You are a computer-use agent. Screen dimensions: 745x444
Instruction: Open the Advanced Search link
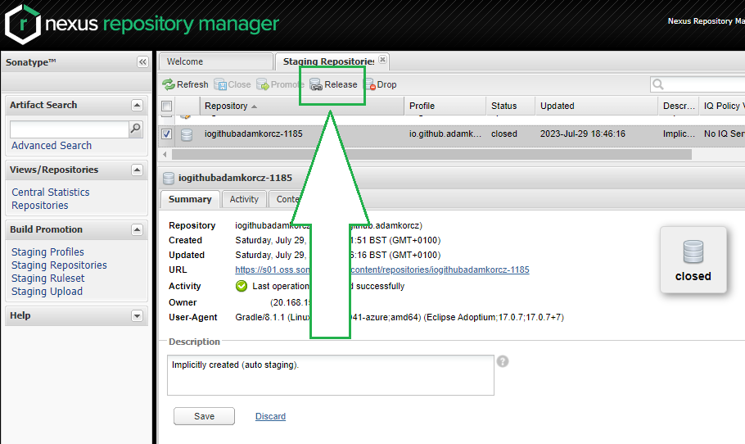click(52, 146)
